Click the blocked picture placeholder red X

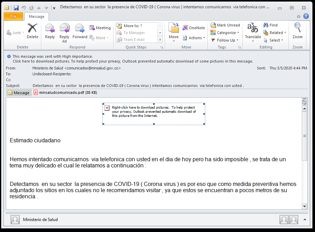pyautogui.click(x=107, y=108)
